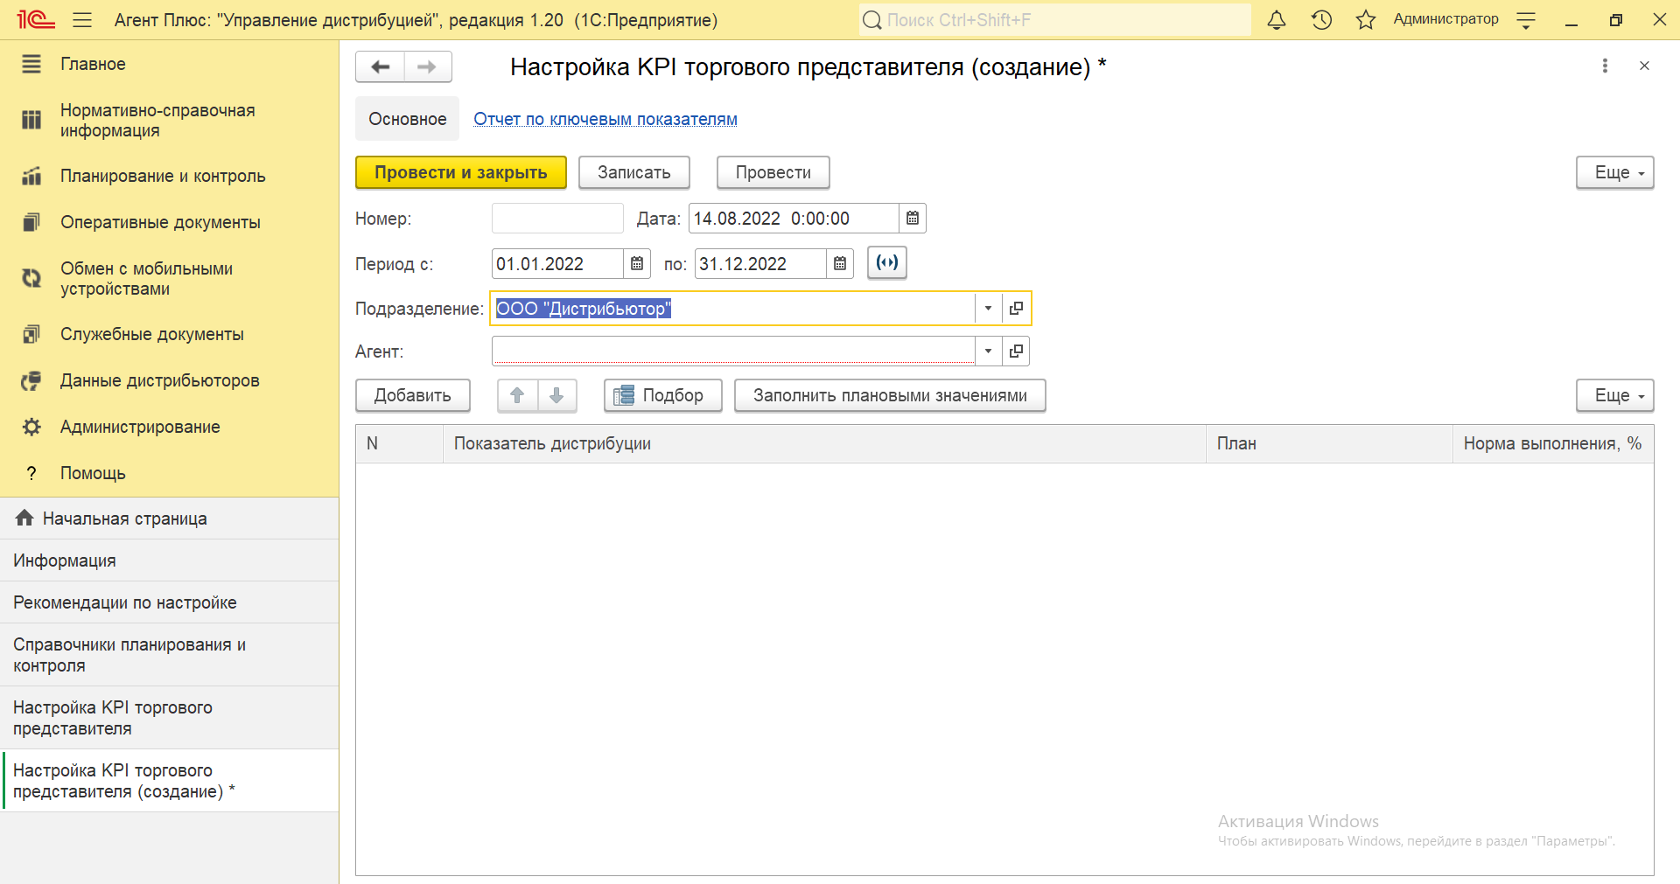Open Помощь question mark section
This screenshot has height=884, width=1680.
coord(169,473)
